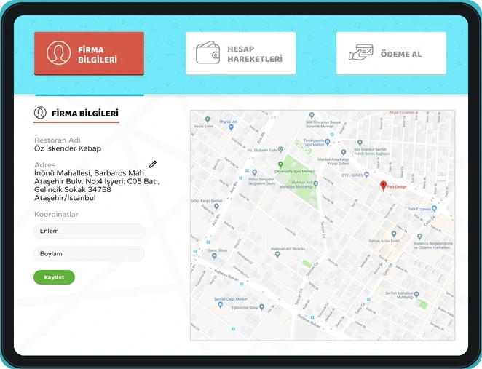
Task: Click the Tavukçuyolu Çağrı Market marker
Action: coord(328,142)
